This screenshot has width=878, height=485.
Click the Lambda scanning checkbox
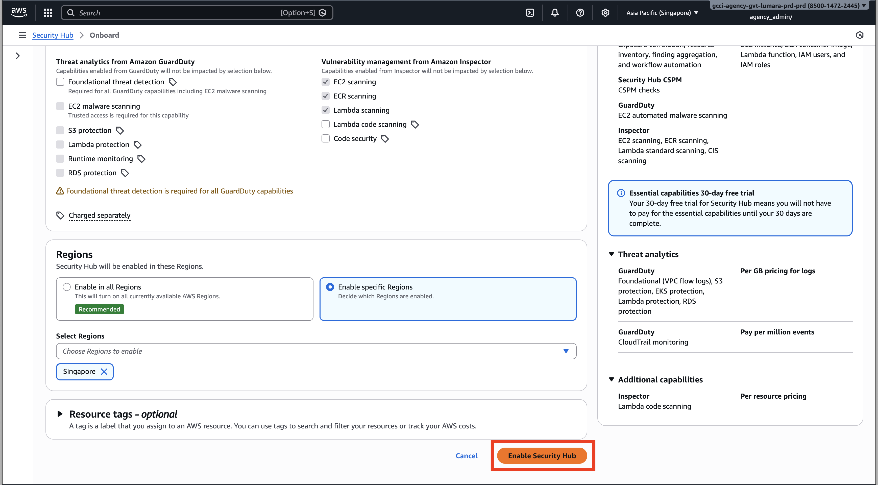click(x=326, y=110)
